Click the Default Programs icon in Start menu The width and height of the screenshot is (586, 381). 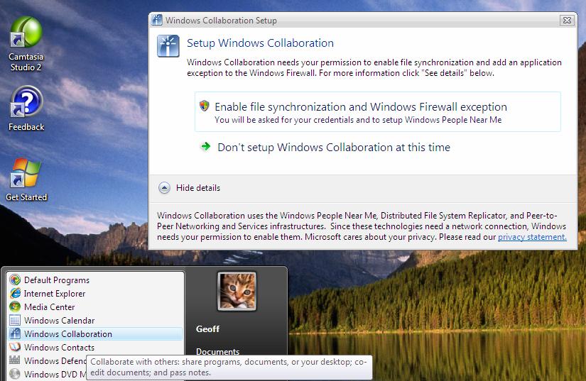pyautogui.click(x=15, y=280)
